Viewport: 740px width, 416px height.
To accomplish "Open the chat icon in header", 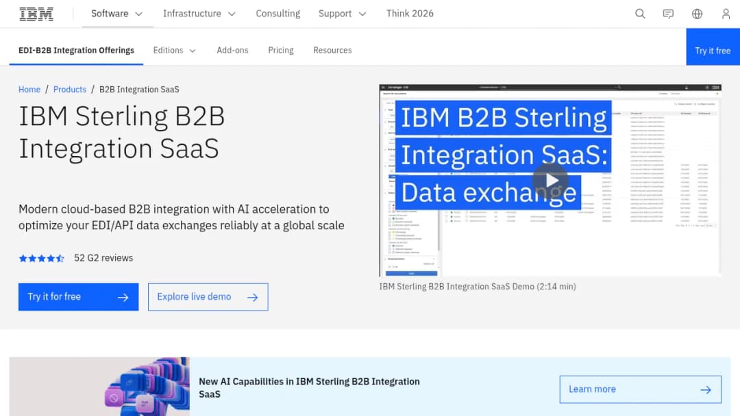I will pyautogui.click(x=668, y=14).
